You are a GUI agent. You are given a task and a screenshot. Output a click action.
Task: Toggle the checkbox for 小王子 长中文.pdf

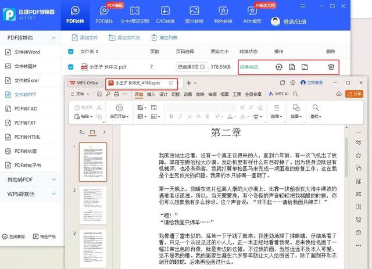coord(71,67)
